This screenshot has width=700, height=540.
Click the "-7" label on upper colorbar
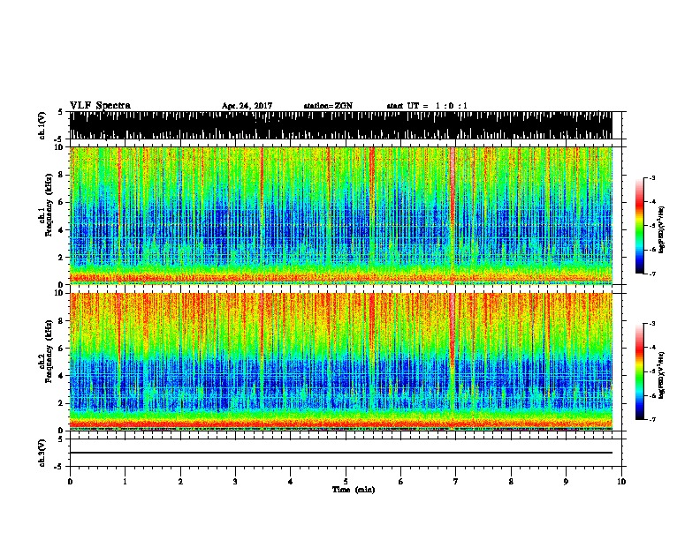point(652,274)
